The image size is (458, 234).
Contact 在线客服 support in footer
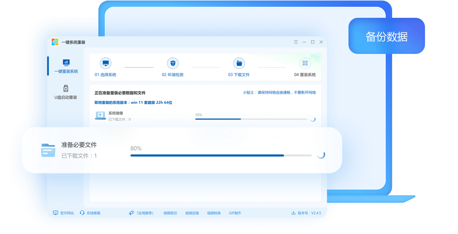click(x=90, y=213)
